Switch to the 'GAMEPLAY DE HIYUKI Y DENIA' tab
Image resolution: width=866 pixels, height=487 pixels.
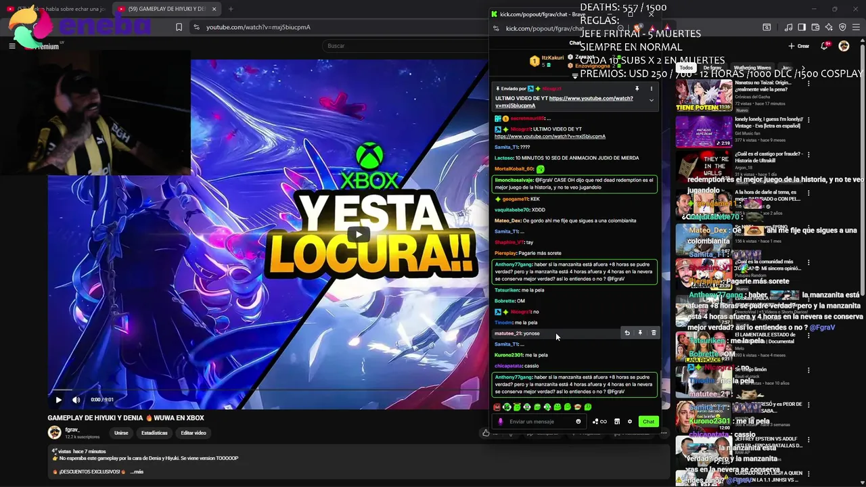click(166, 9)
